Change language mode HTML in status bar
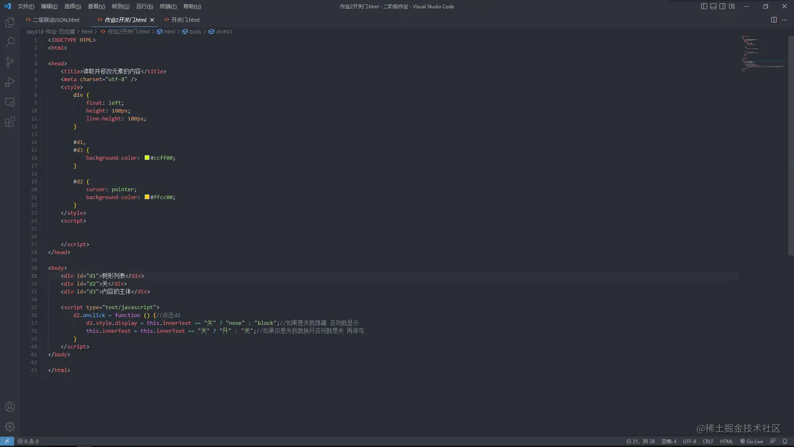This screenshot has height=447, width=794. click(727, 441)
